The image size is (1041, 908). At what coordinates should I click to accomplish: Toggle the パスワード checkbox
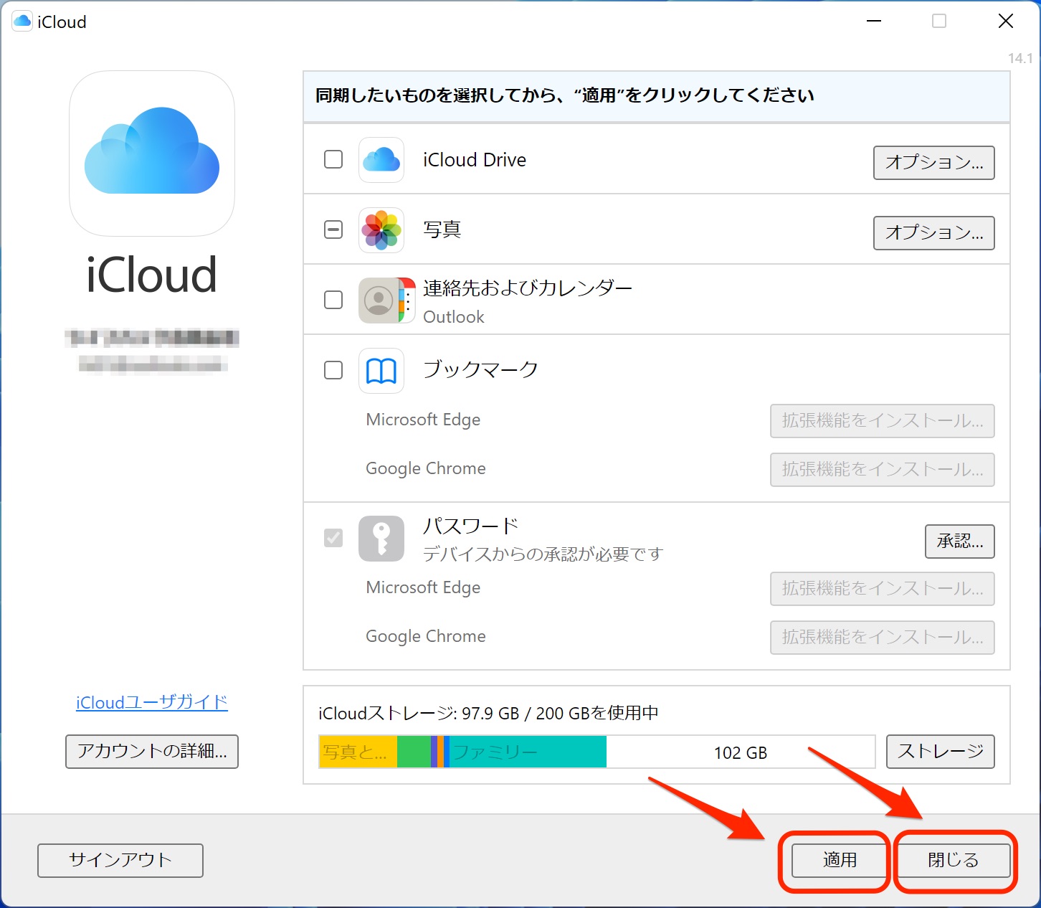(x=333, y=537)
